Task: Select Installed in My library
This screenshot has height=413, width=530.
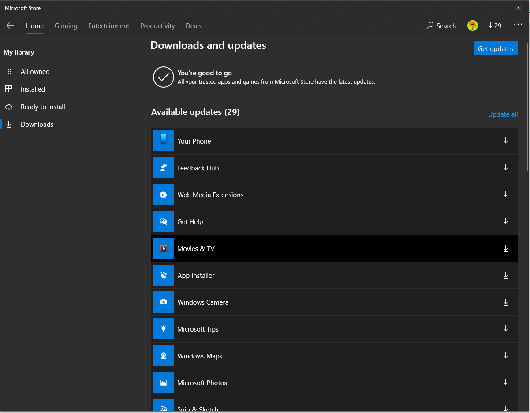Action: point(33,89)
